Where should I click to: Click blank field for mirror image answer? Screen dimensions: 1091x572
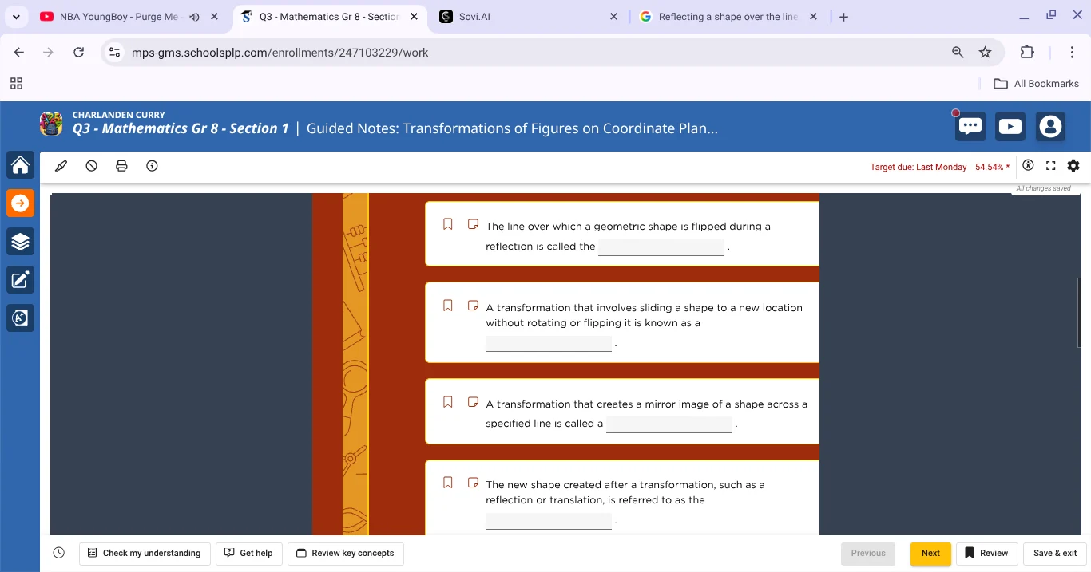tap(668, 424)
